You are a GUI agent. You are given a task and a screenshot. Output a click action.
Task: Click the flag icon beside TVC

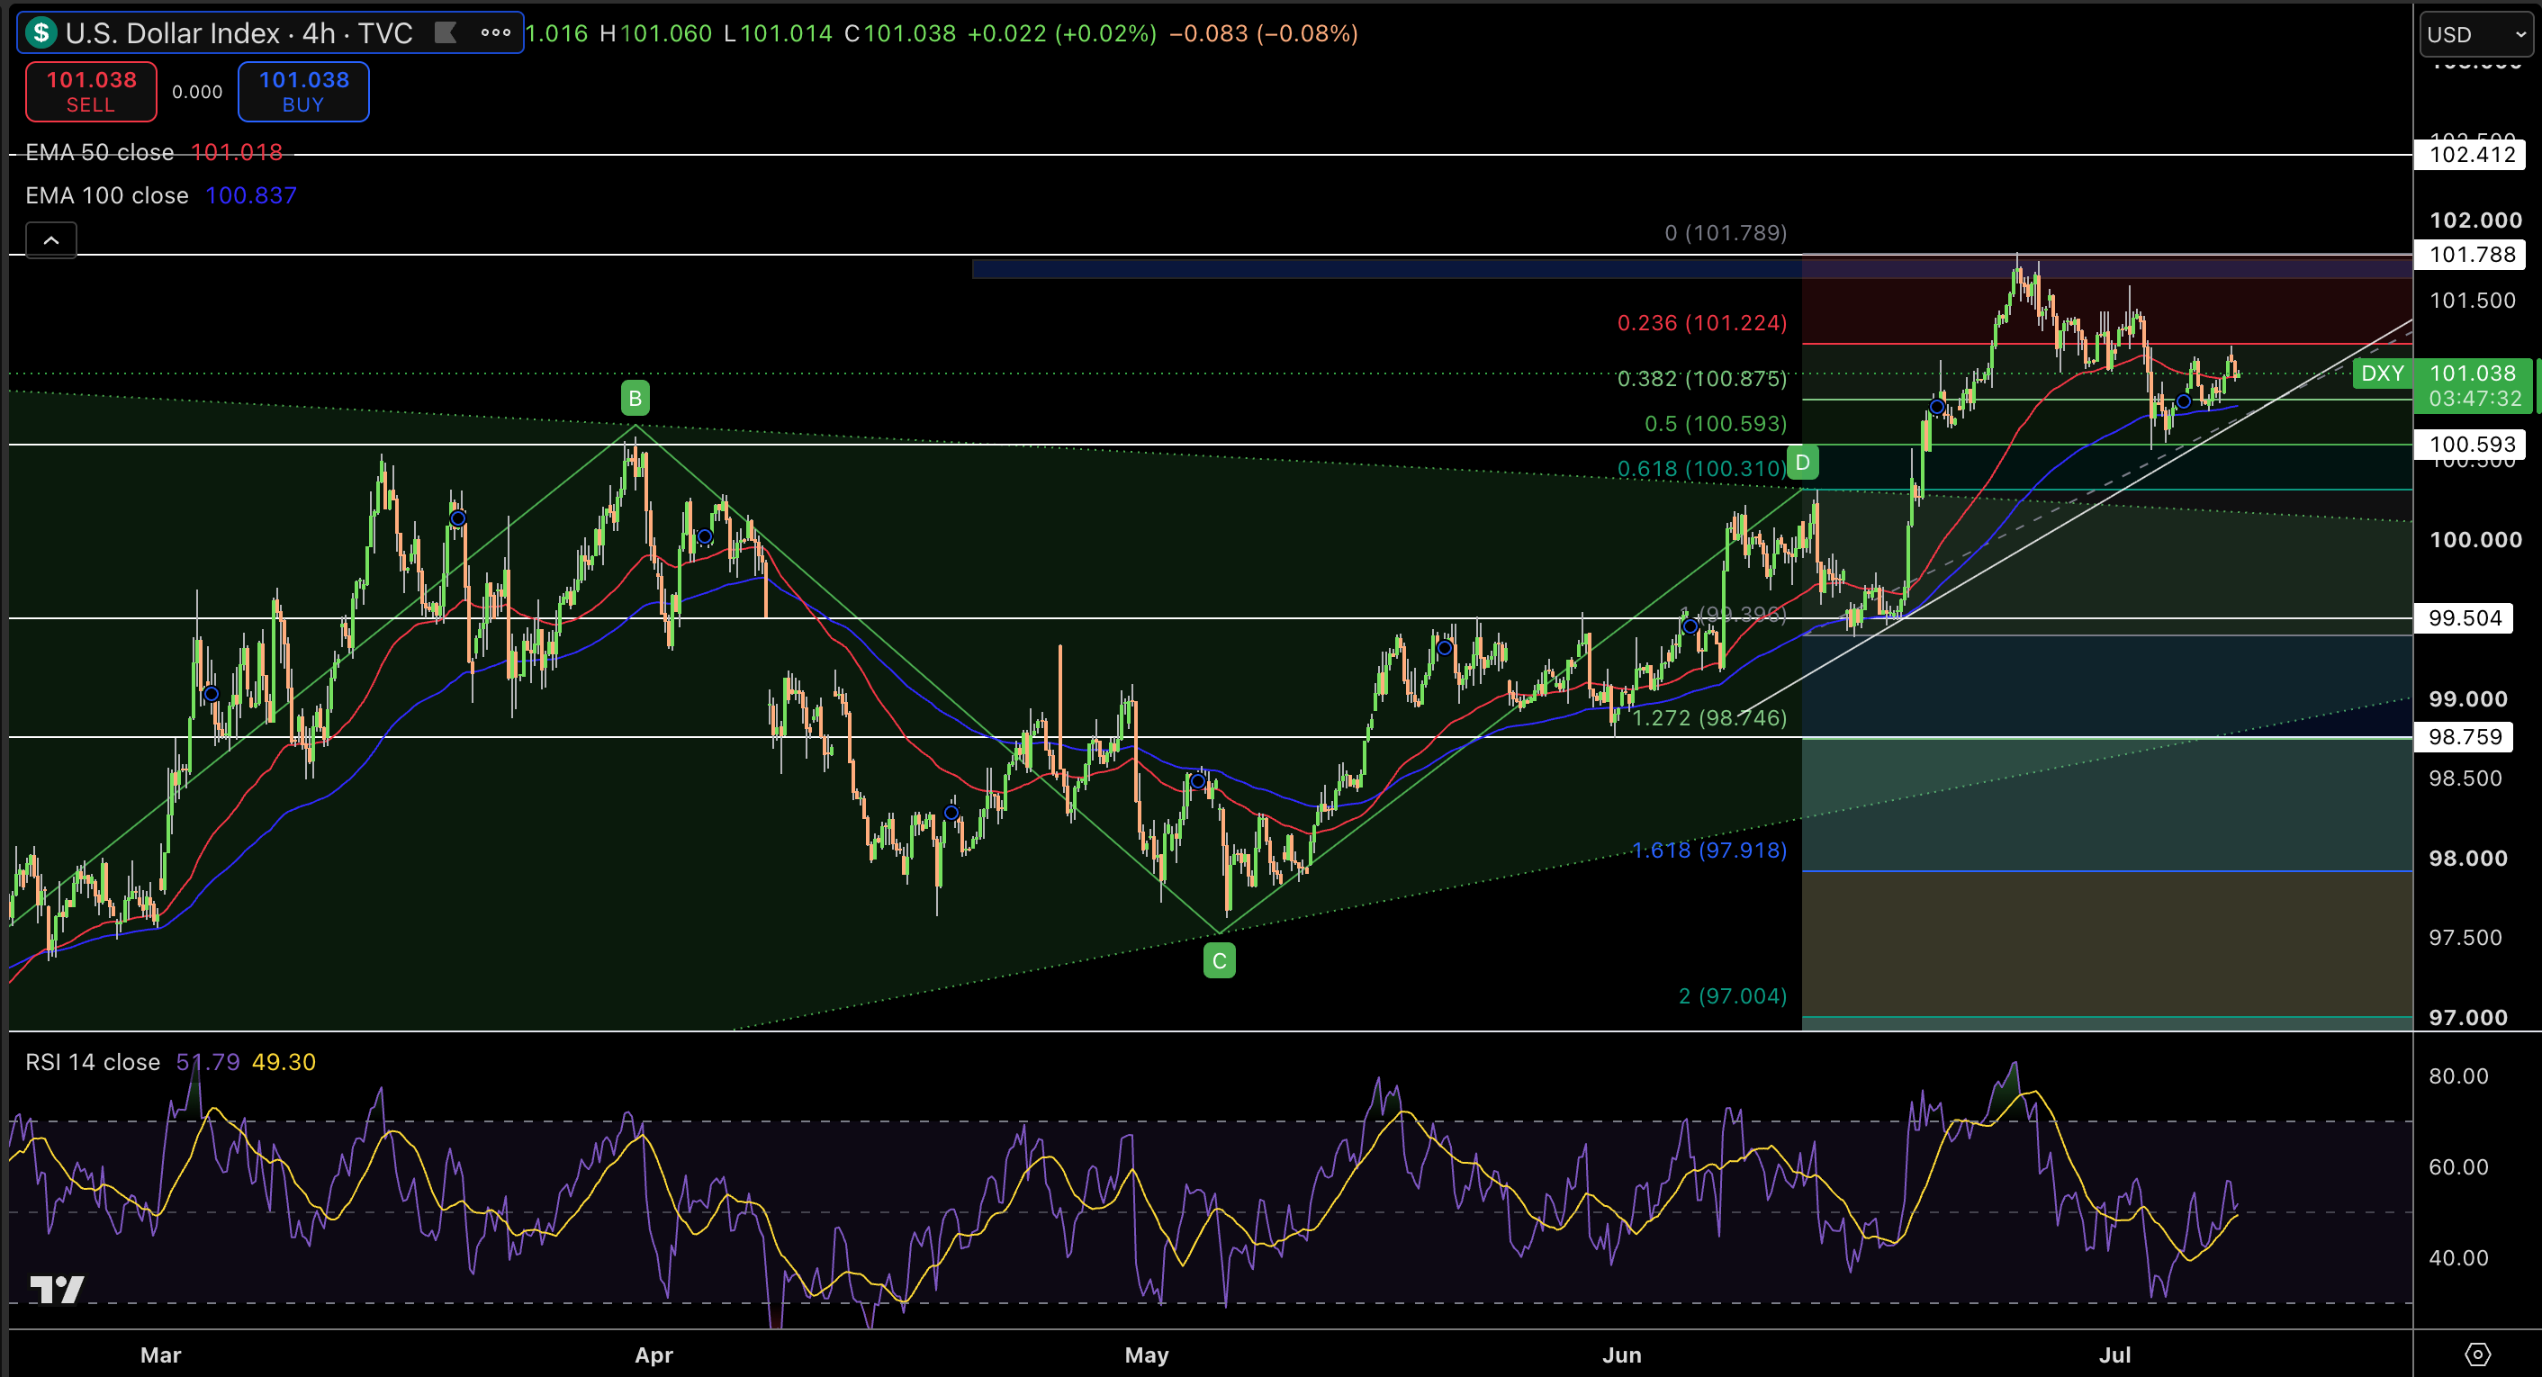446,33
